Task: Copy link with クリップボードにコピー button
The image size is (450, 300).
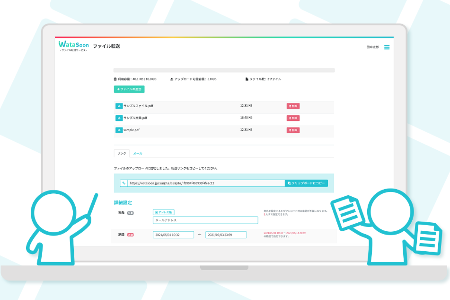Action: [x=306, y=183]
